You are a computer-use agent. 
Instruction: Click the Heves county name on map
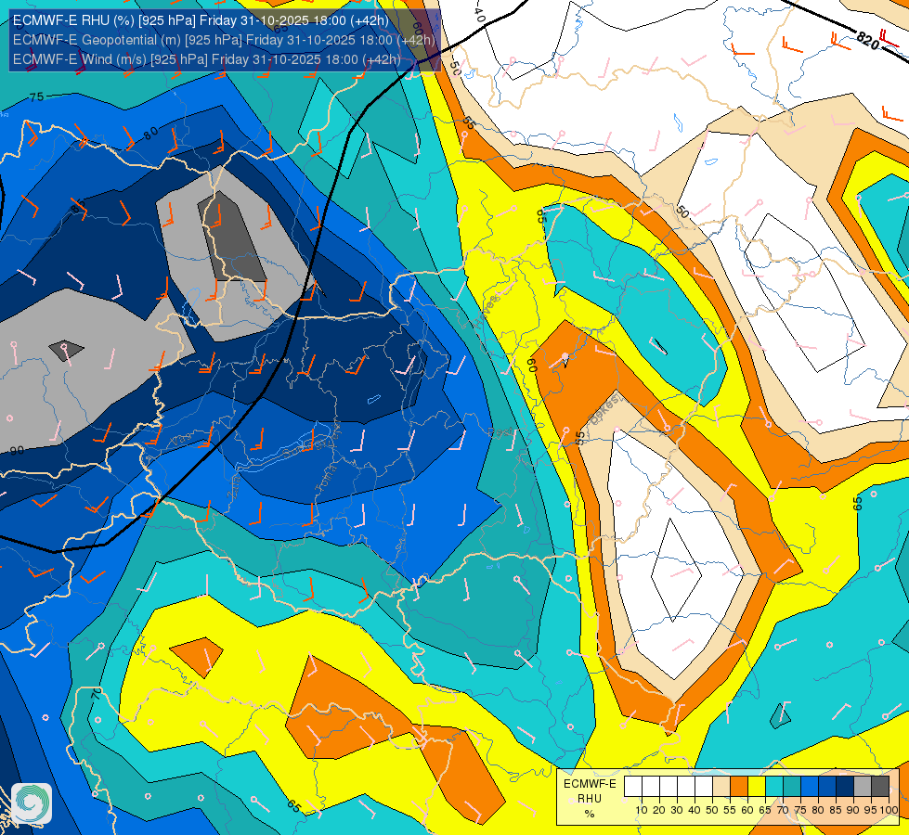(x=487, y=312)
